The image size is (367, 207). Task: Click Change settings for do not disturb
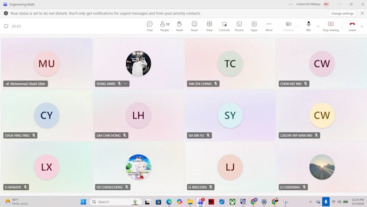click(342, 14)
